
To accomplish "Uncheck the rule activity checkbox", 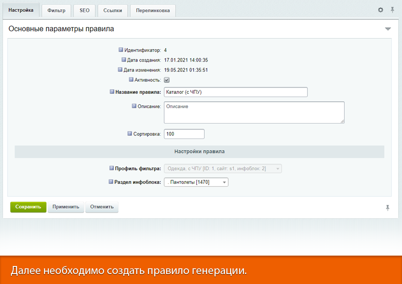I will [167, 80].
